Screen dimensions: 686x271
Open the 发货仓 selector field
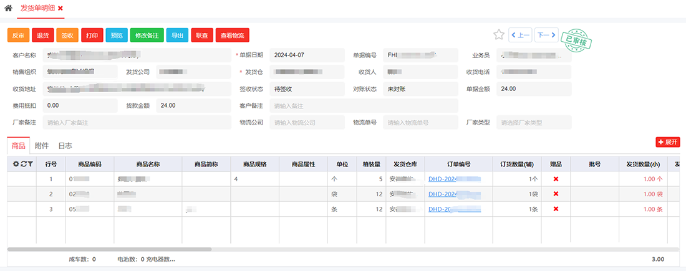tap(307, 72)
